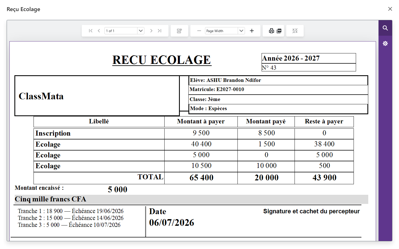The image size is (399, 249).
Task: Print the receipt report
Action: click(272, 31)
